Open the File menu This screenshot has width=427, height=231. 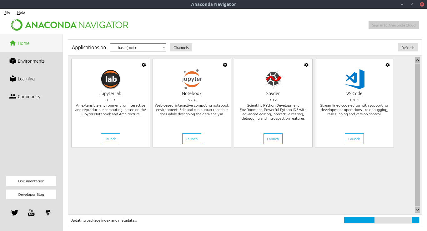7,12
